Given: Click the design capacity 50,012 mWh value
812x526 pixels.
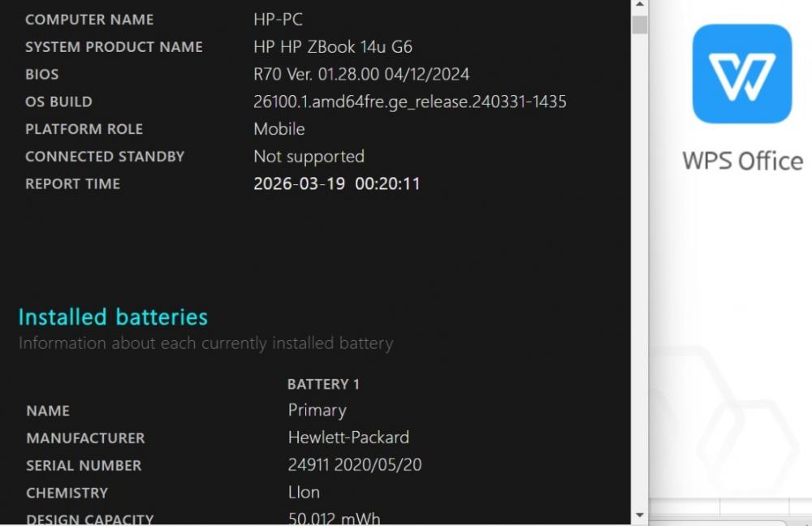Looking at the screenshot, I should (334, 518).
